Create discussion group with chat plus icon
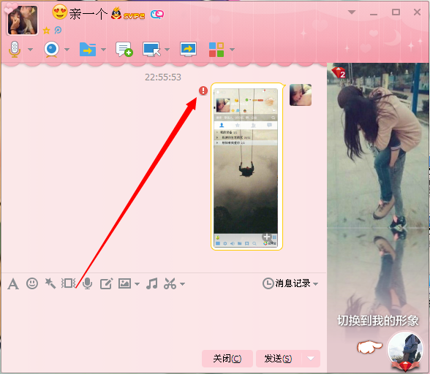 click(x=124, y=50)
